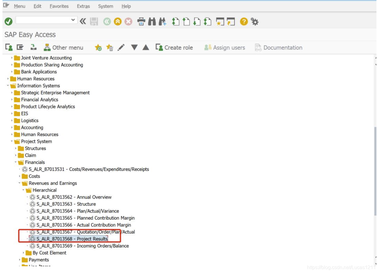This screenshot has width=378, height=273.
Task: Select the Financial Analytics folder
Action: pyautogui.click(x=40, y=100)
